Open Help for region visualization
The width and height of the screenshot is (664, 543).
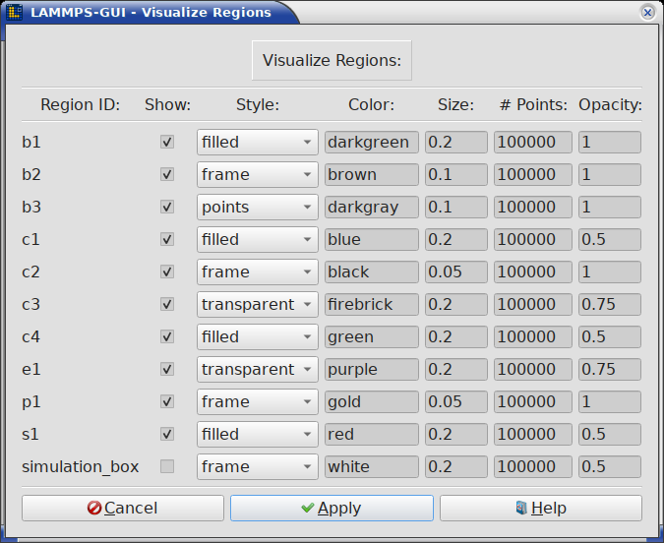click(540, 508)
